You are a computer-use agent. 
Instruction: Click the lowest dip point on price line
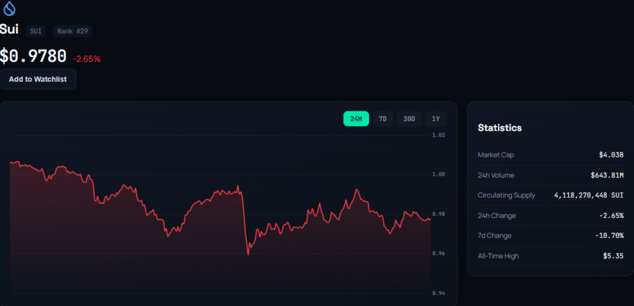pyautogui.click(x=248, y=255)
